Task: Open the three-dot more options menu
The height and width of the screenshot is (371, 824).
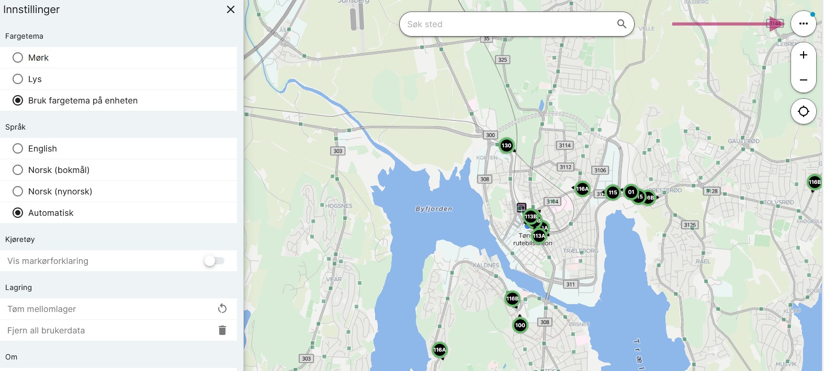Action: (803, 24)
